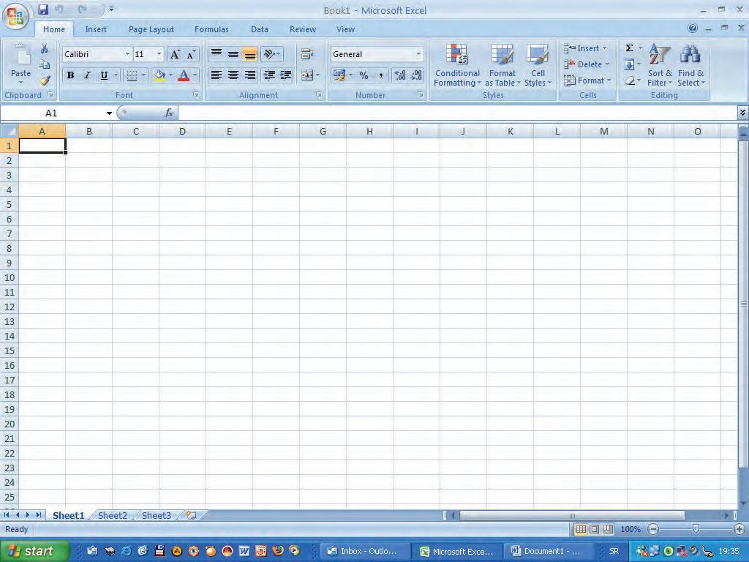
Task: Toggle Align Text Left
Action: pos(217,75)
